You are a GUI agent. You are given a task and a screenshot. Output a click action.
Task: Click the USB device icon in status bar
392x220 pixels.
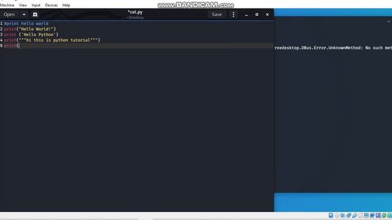tap(355, 215)
